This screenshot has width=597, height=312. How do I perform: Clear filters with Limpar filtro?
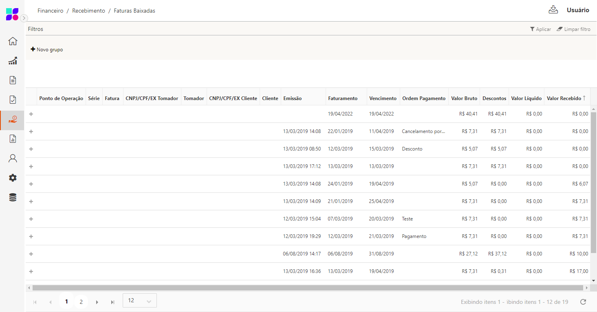tap(573, 29)
